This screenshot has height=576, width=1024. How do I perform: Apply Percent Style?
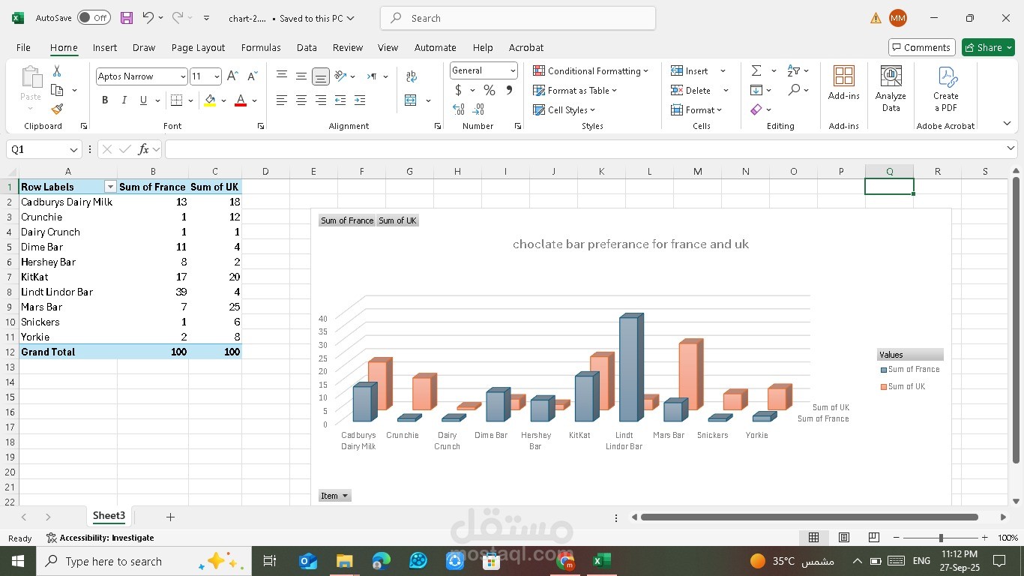[x=490, y=90]
